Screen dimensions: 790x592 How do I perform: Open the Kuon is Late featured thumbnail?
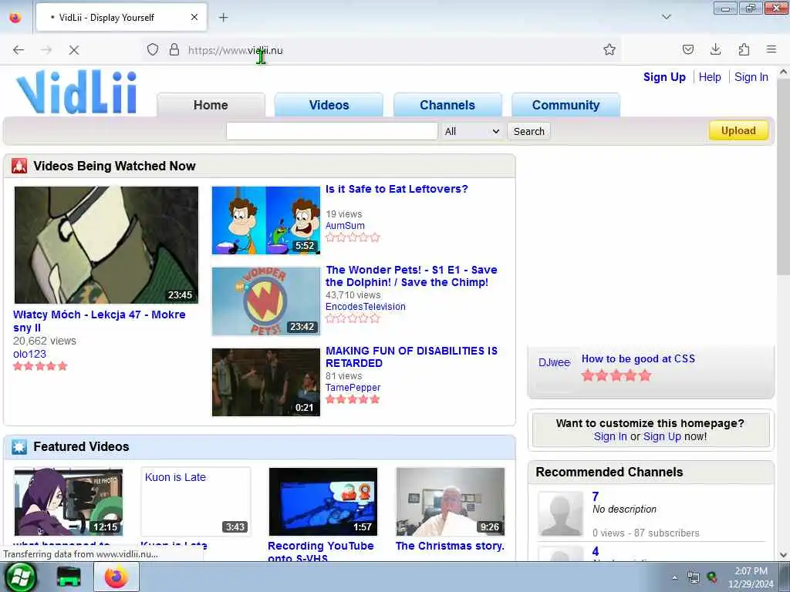click(x=196, y=502)
